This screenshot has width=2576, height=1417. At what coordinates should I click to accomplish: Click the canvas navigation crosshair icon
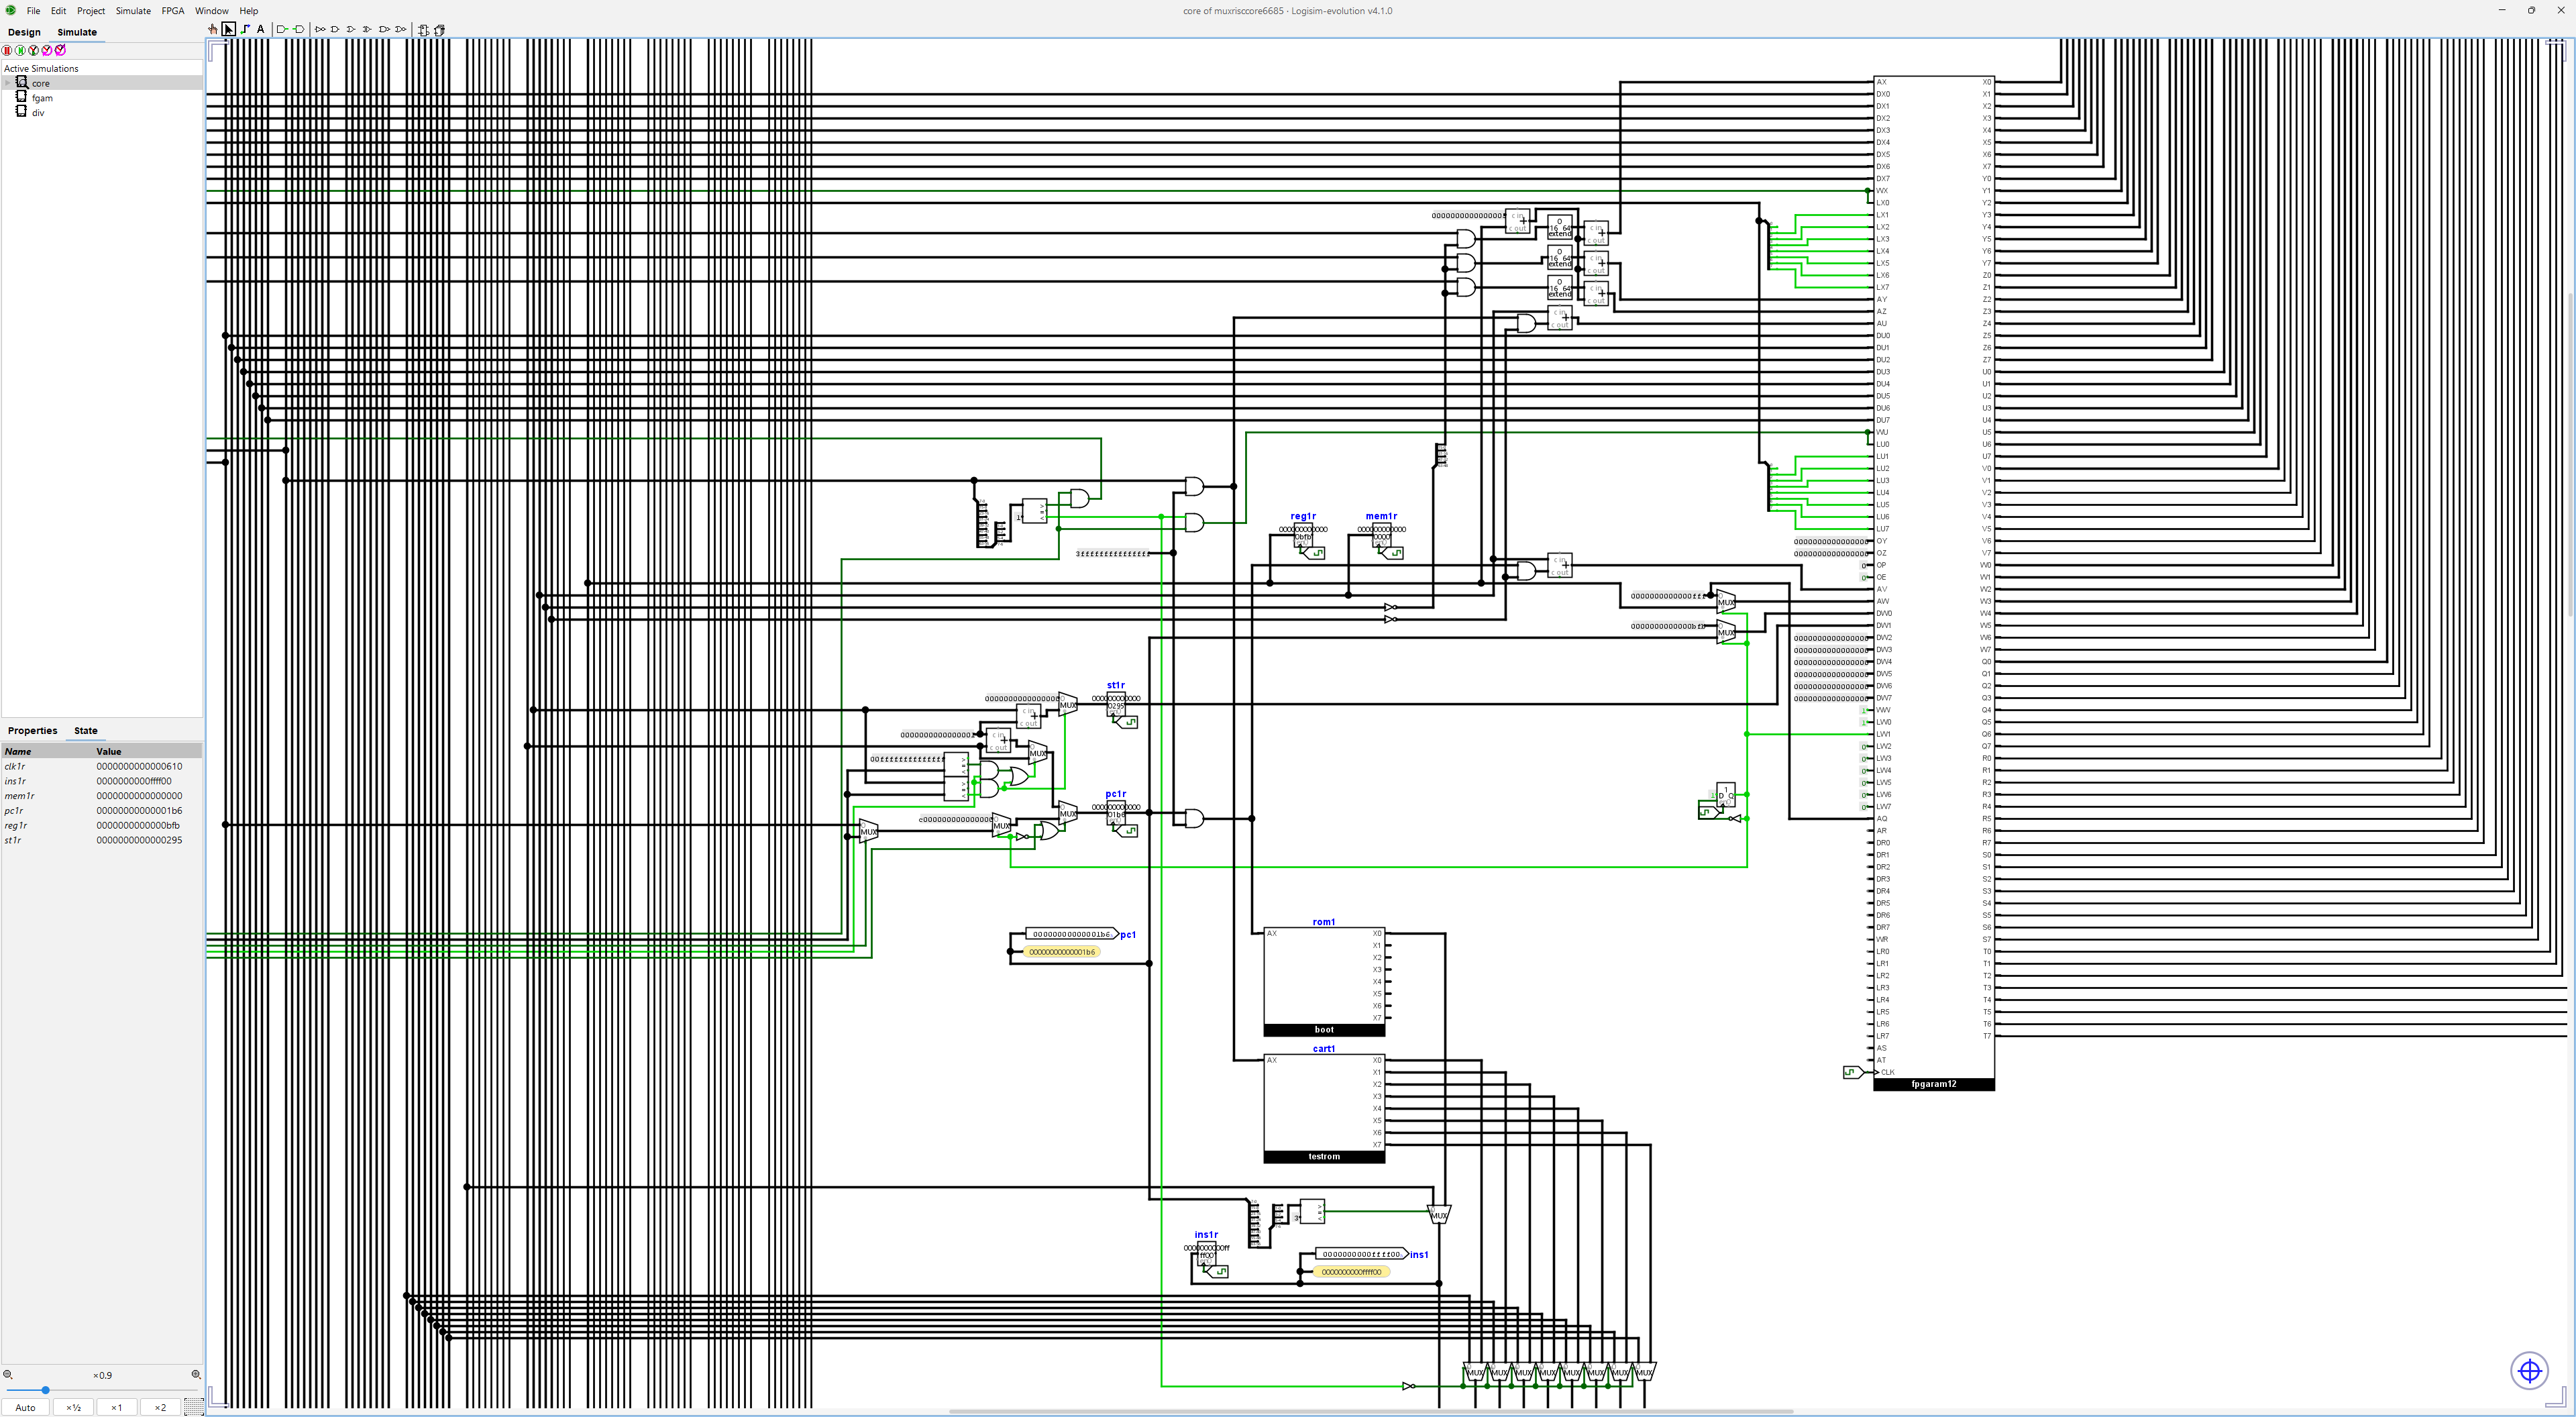click(2530, 1370)
